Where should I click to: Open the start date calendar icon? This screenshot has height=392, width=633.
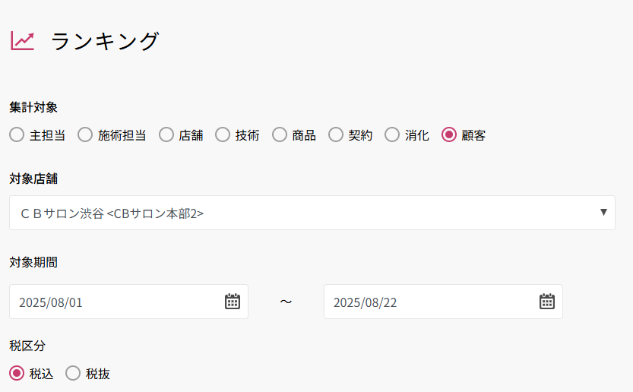click(x=233, y=302)
